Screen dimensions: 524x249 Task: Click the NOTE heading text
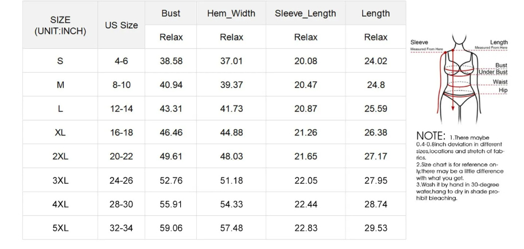pos(430,136)
